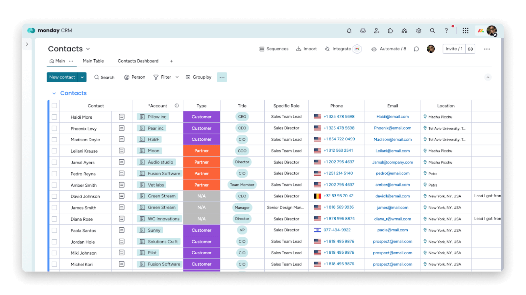Open the gear icon next to search
Screen dimensions: 526x295
click(x=418, y=30)
